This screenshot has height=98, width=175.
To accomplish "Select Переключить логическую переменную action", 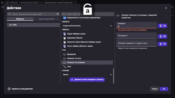I will click(87, 18).
